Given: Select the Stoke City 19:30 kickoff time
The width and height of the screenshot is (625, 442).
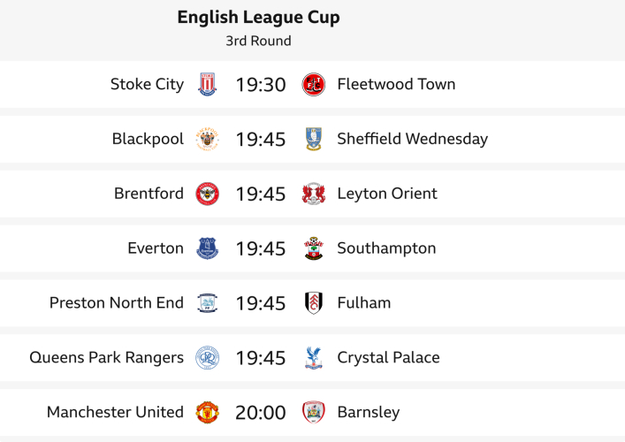Looking at the screenshot, I should pyautogui.click(x=261, y=85).
